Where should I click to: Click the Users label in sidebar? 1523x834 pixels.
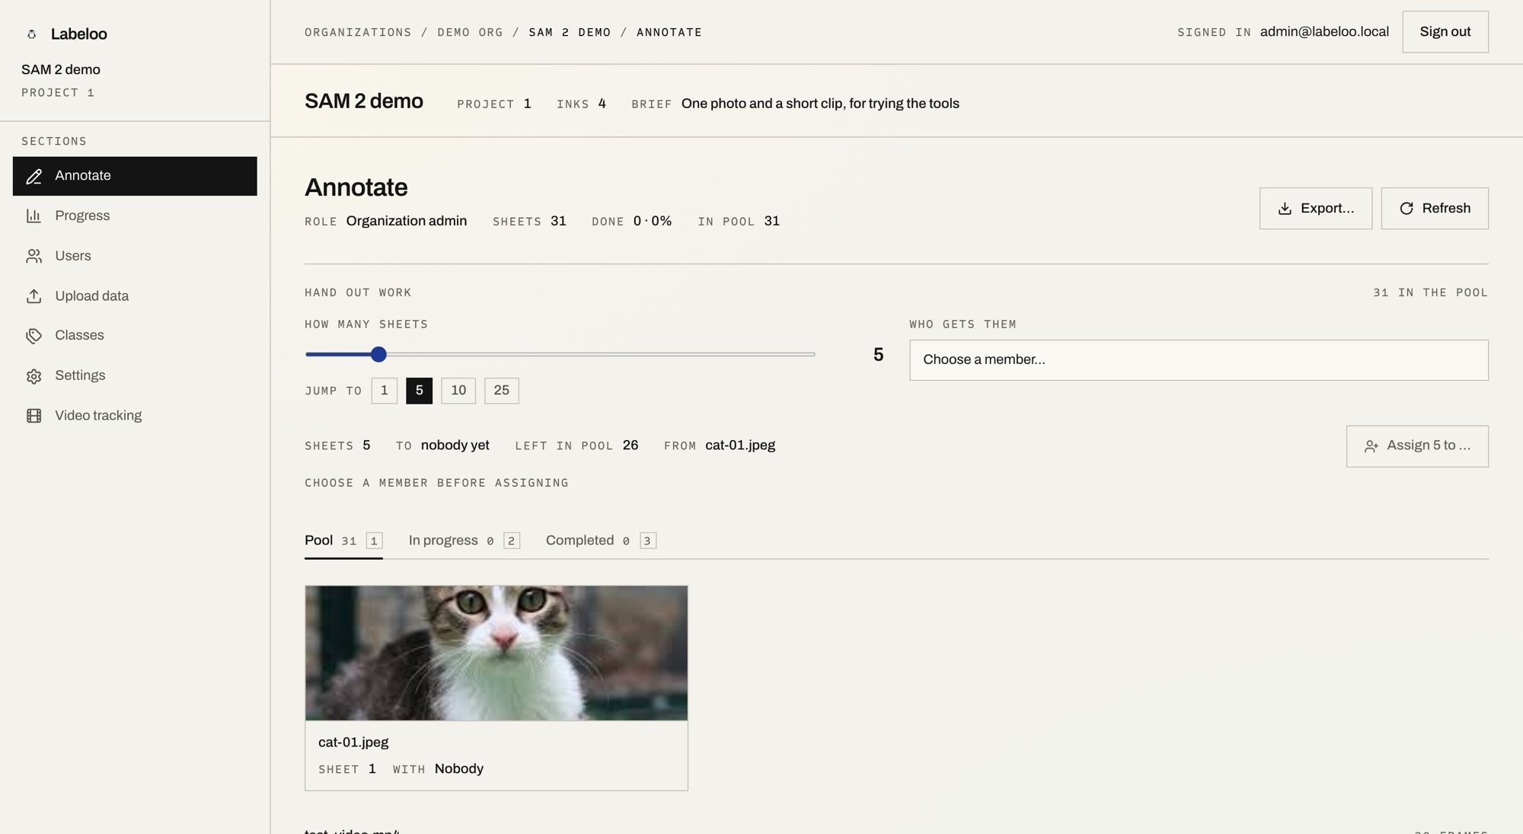(73, 257)
